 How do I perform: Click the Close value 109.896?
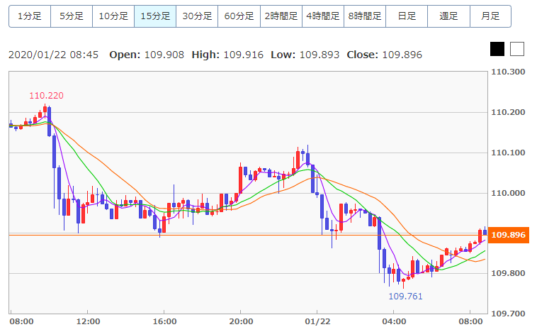pos(402,55)
